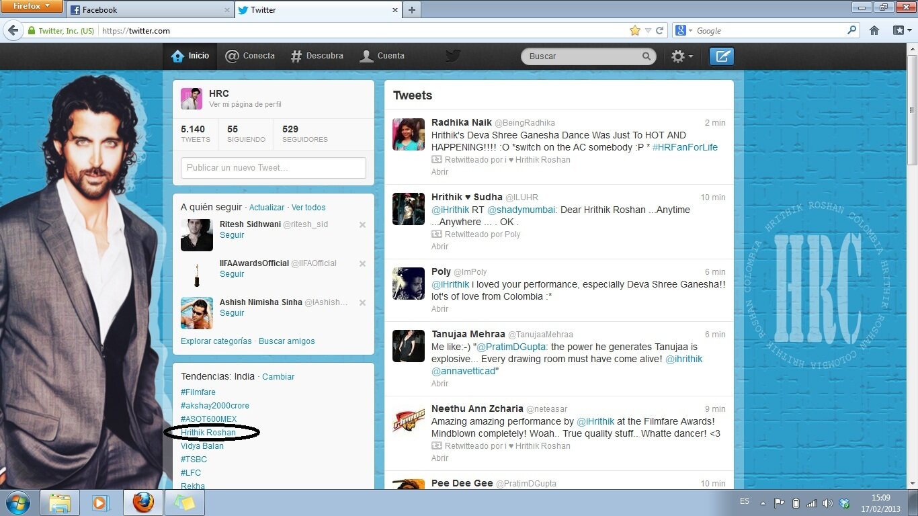Open the Cuenta tab
918x516 pixels.
pos(382,56)
